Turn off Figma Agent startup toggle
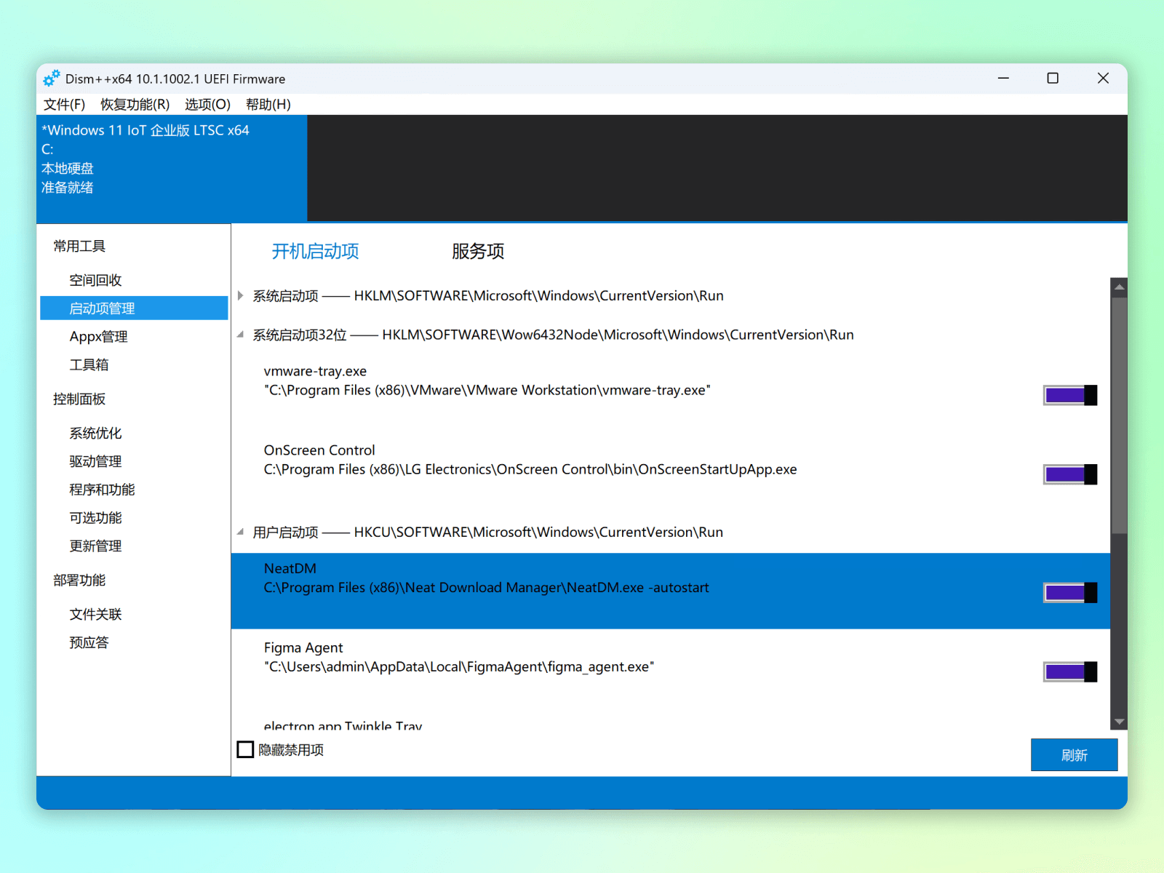Screen dimensions: 1164x873 (x=1069, y=671)
